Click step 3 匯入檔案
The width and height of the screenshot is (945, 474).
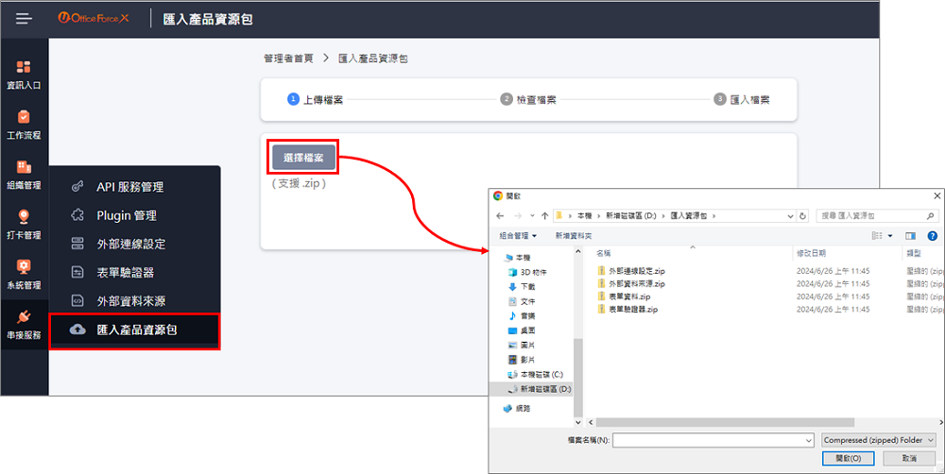pyautogui.click(x=742, y=99)
